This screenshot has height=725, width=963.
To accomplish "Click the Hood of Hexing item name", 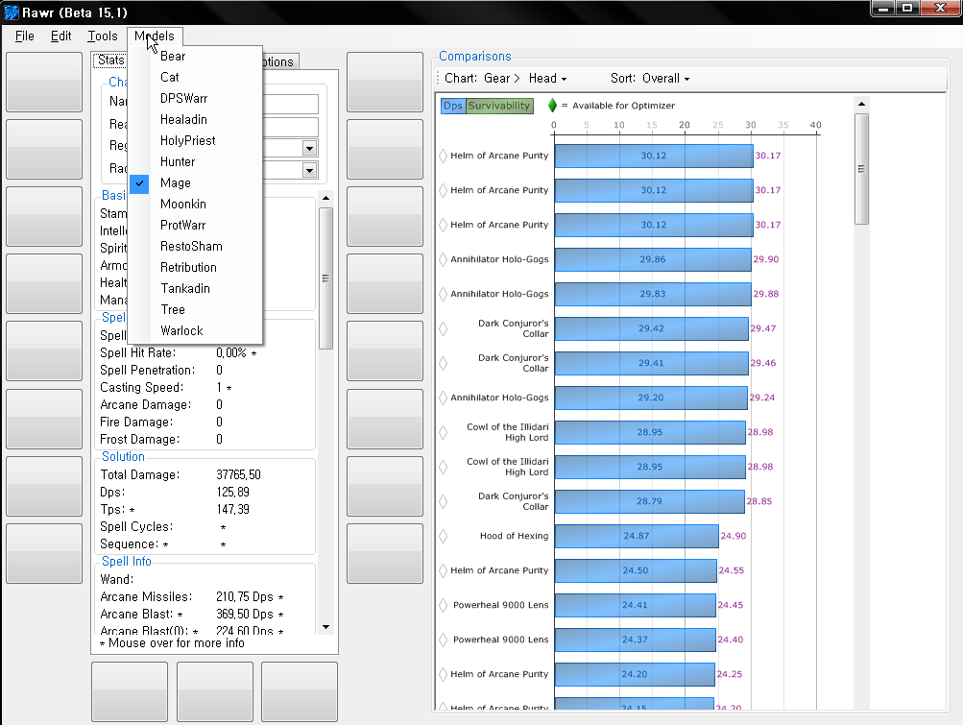I will click(x=514, y=536).
